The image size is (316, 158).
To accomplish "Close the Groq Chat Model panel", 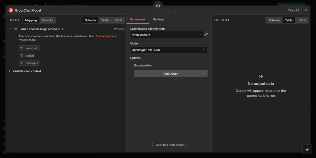I will click(x=306, y=10).
